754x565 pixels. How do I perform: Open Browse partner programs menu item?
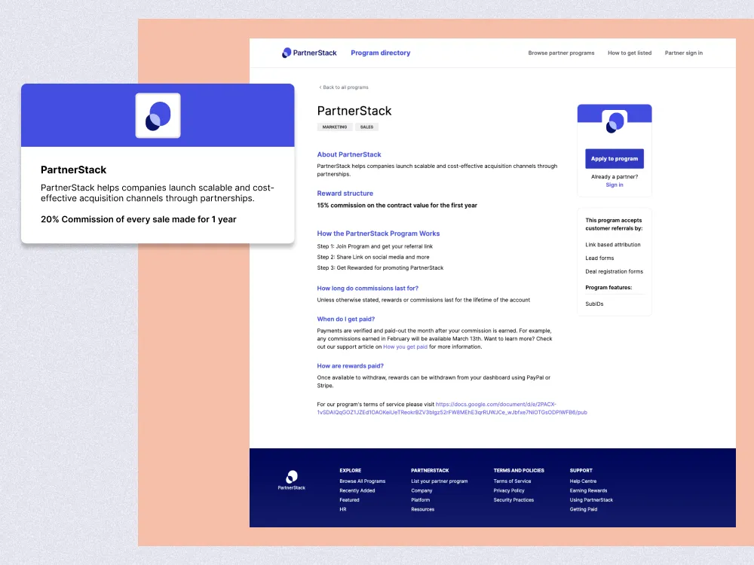561,53
